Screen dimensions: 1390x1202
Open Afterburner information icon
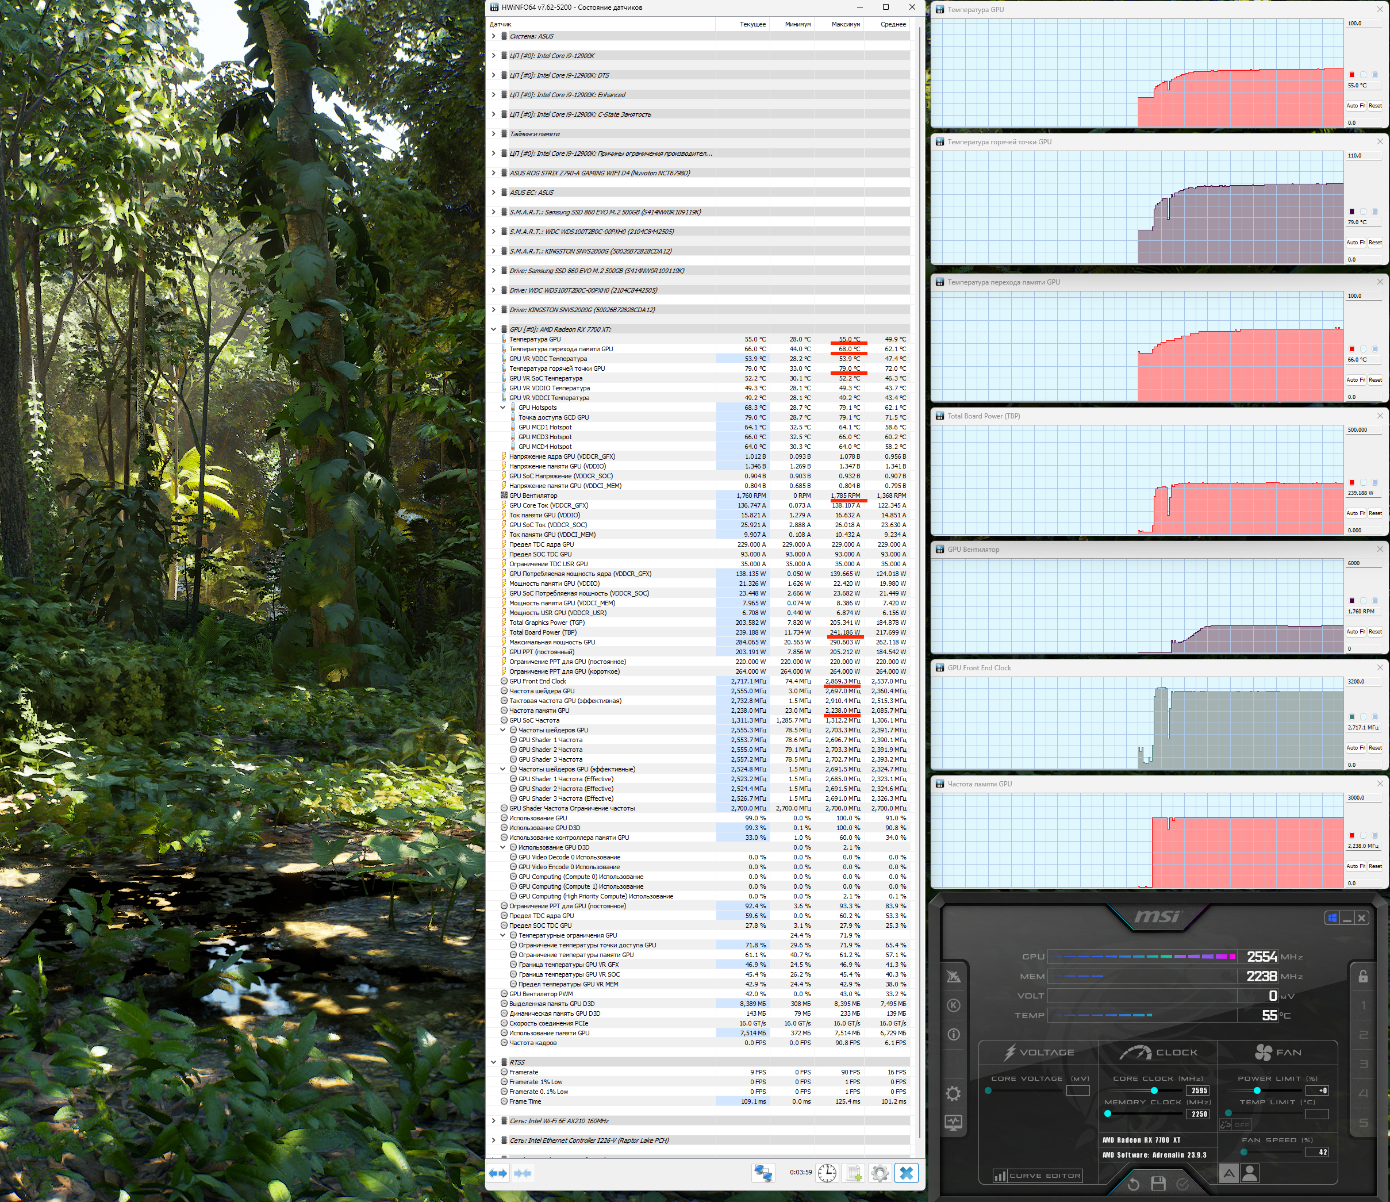(953, 1034)
